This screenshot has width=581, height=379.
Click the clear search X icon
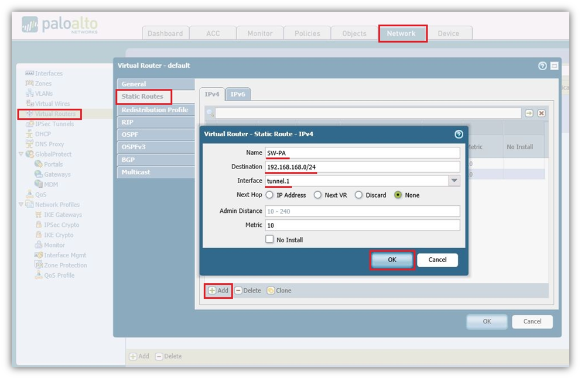coord(541,113)
